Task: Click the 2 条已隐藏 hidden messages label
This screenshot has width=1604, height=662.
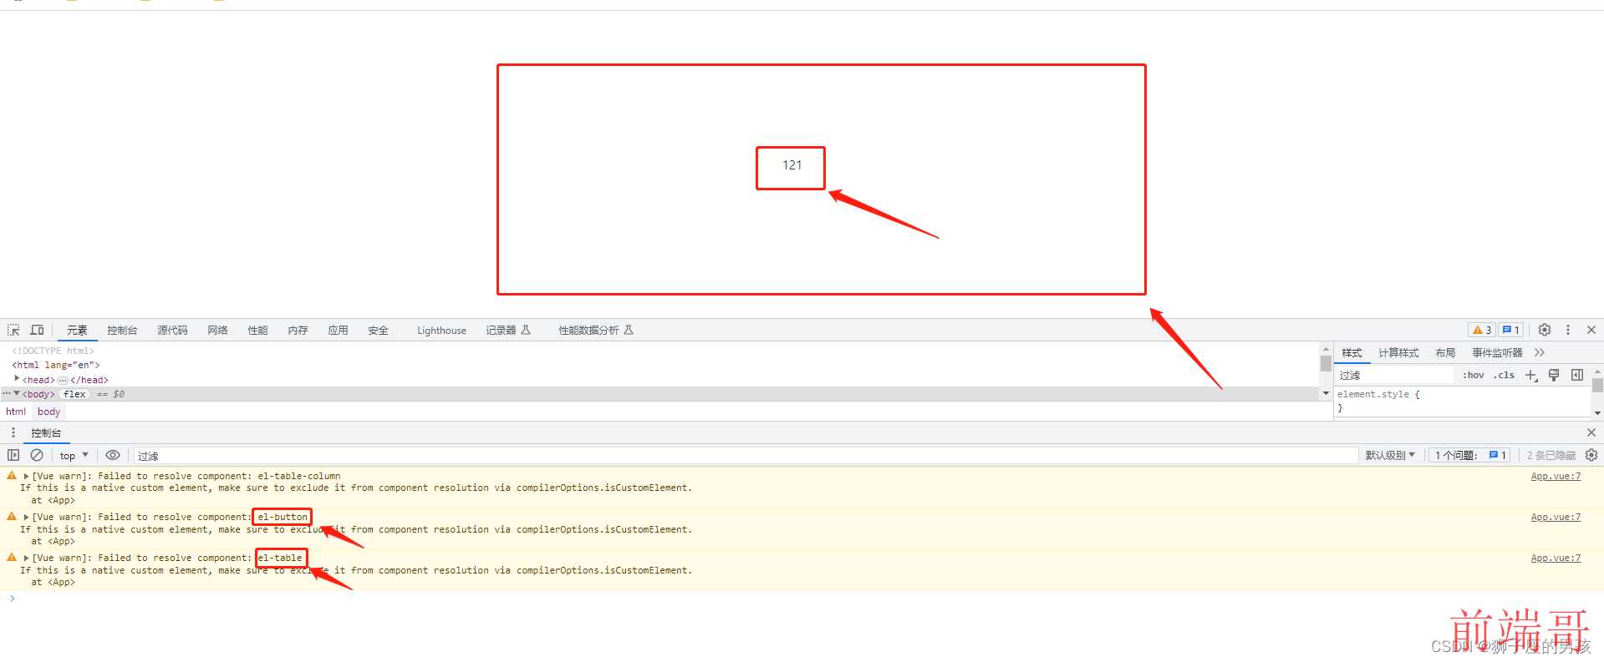Action: point(1551,456)
